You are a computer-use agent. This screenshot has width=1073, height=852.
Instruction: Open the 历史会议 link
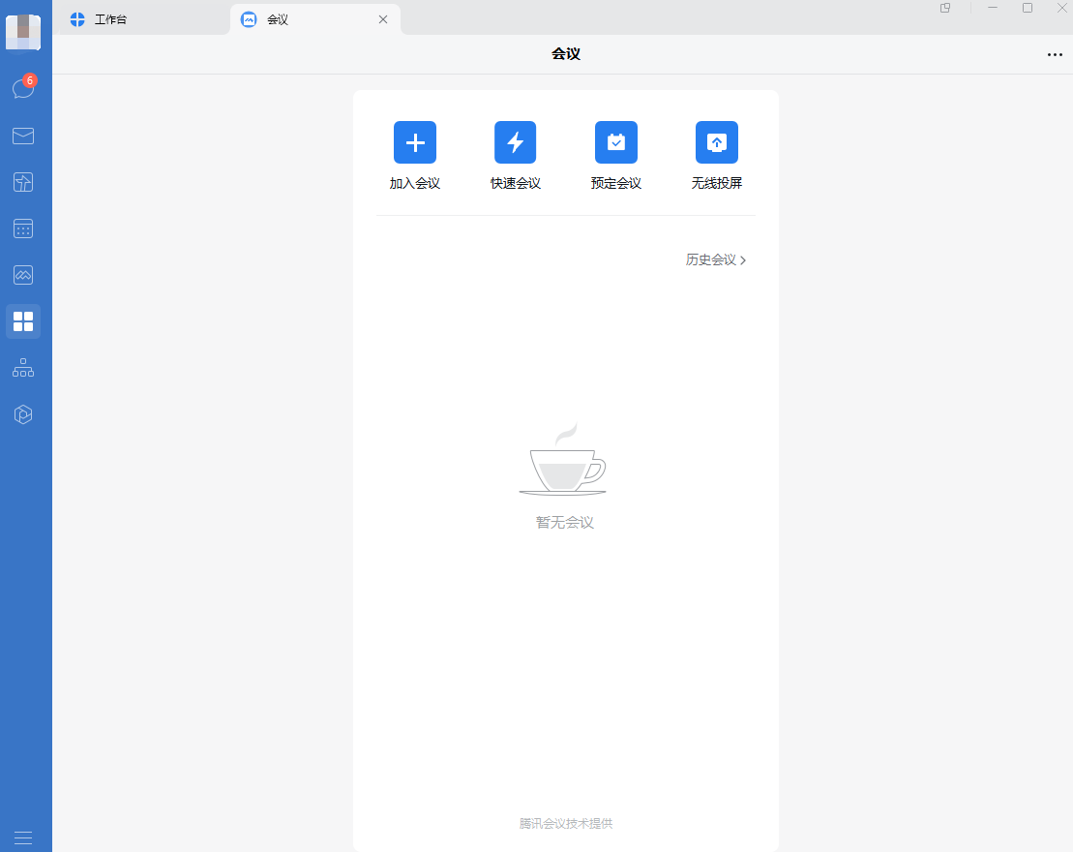(x=716, y=260)
